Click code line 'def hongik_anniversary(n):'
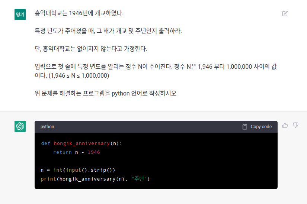This screenshot has height=204, width=307. point(81,143)
